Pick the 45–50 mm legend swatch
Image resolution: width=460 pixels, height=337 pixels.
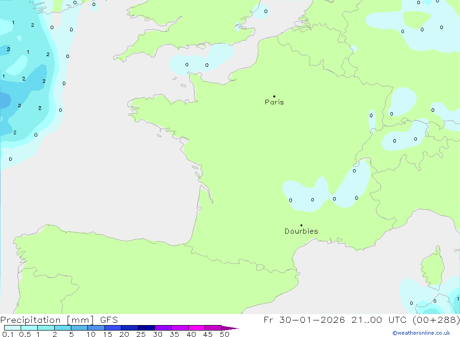(213, 328)
